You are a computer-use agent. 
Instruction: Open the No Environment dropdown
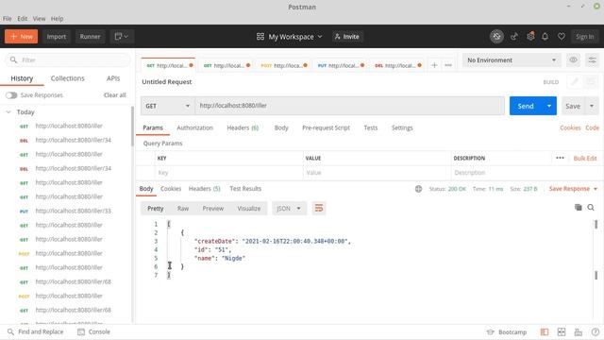pos(512,60)
